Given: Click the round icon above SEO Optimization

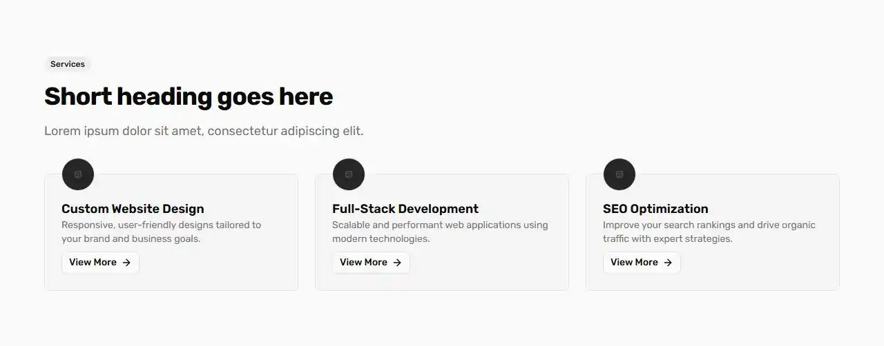Looking at the screenshot, I should coord(619,174).
